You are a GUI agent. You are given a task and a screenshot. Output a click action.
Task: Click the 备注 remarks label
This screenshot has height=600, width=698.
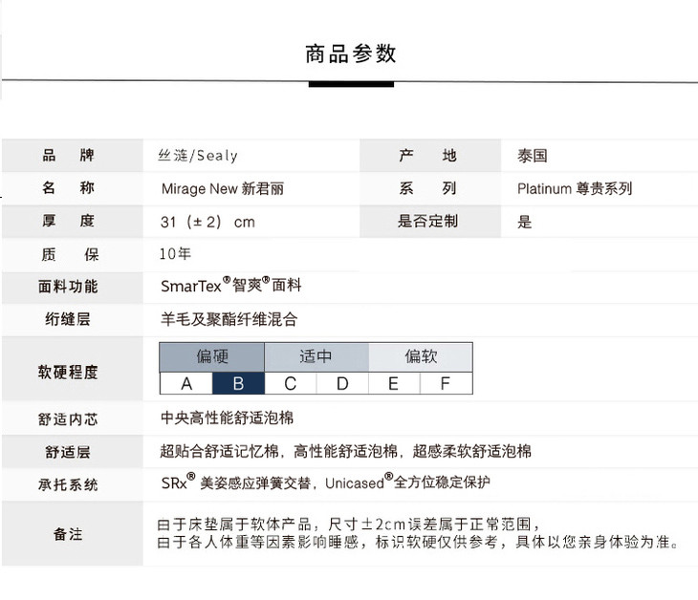(x=68, y=534)
